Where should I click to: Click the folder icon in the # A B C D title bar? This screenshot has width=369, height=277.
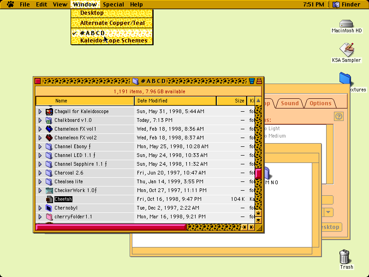coord(135,81)
